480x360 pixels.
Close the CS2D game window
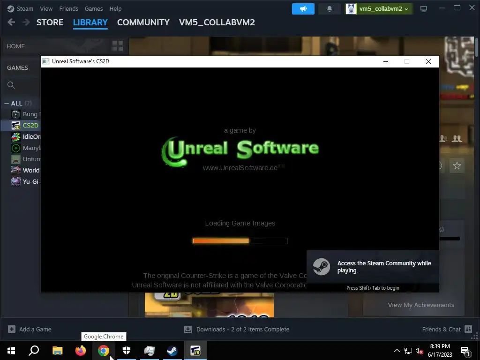[x=428, y=61]
